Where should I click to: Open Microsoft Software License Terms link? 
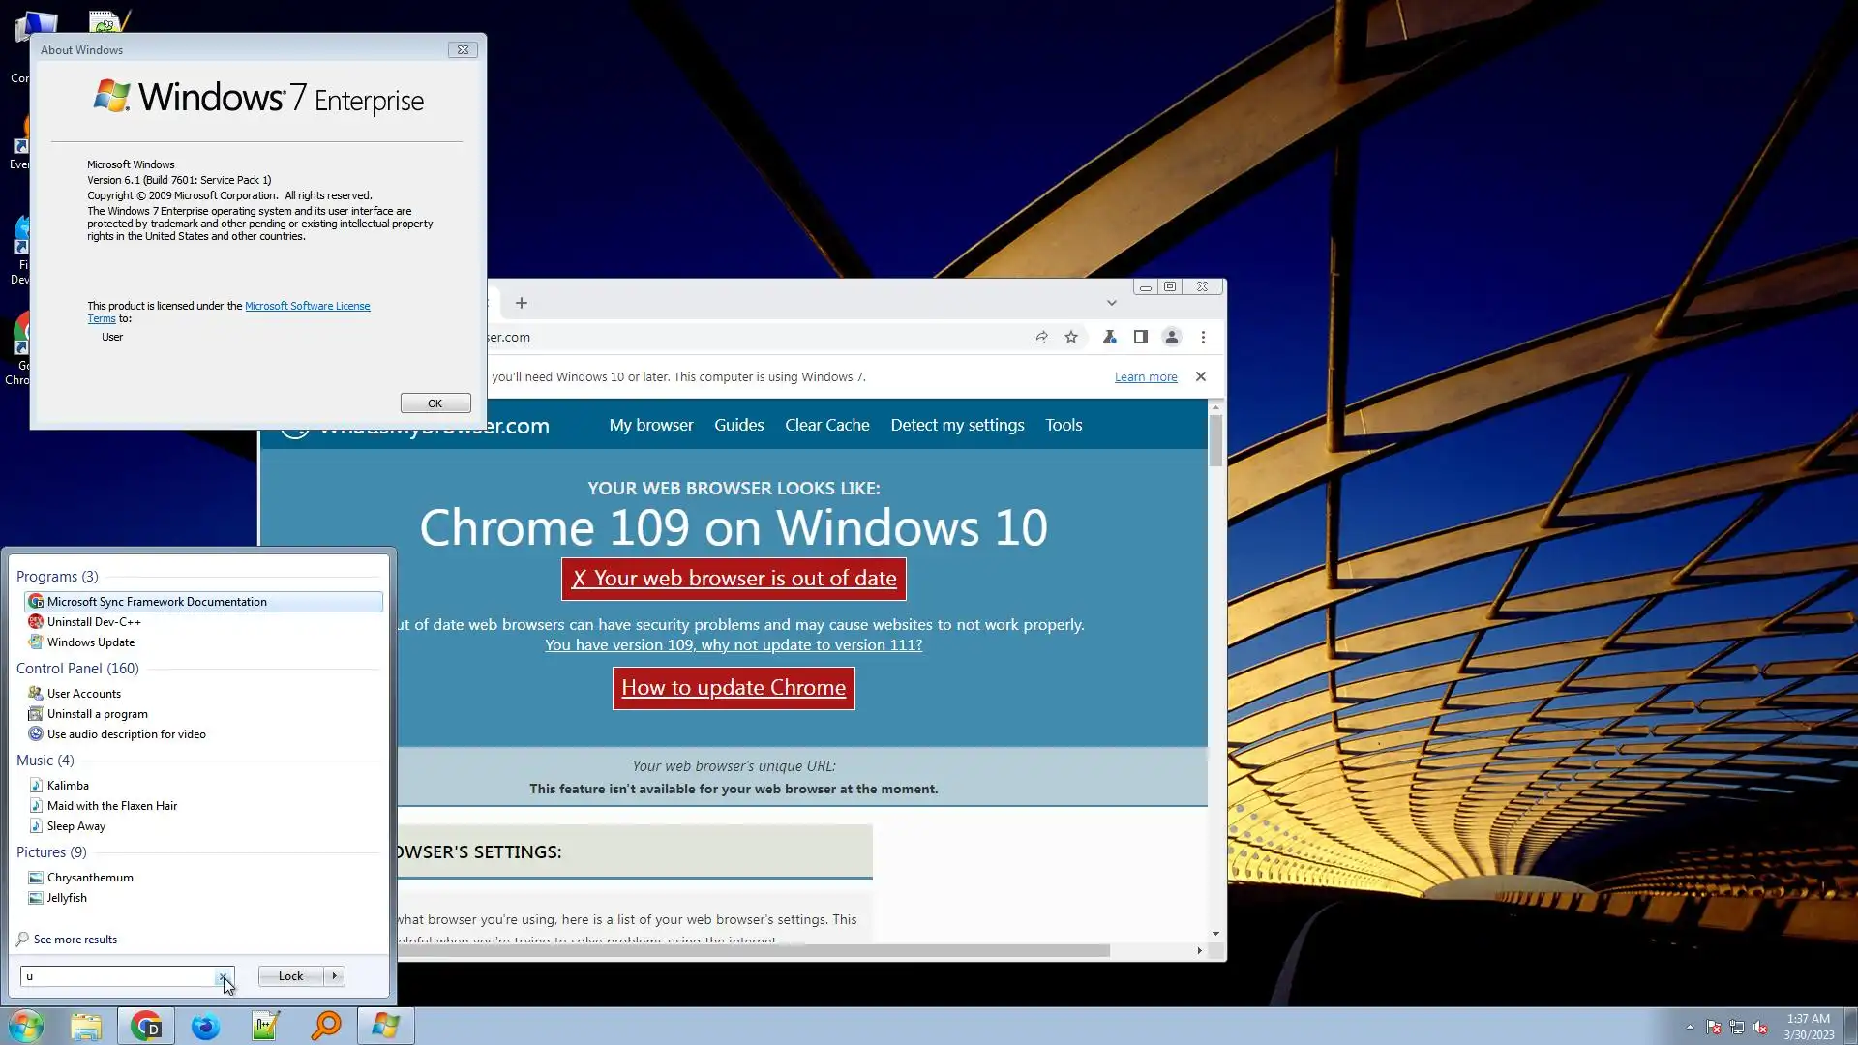point(307,306)
